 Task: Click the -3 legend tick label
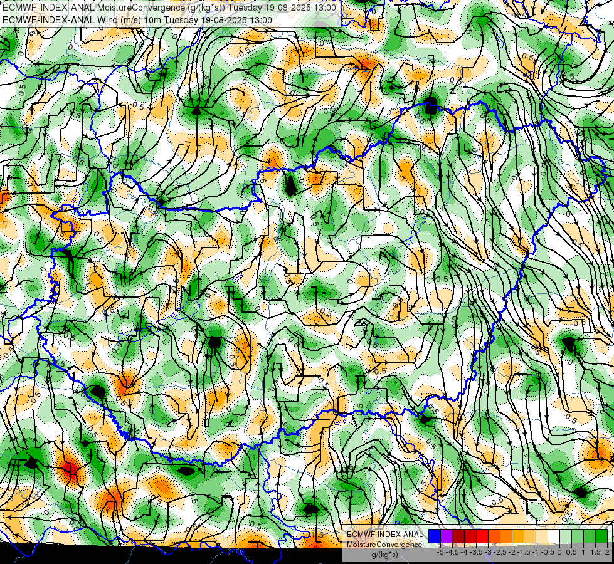click(x=489, y=552)
